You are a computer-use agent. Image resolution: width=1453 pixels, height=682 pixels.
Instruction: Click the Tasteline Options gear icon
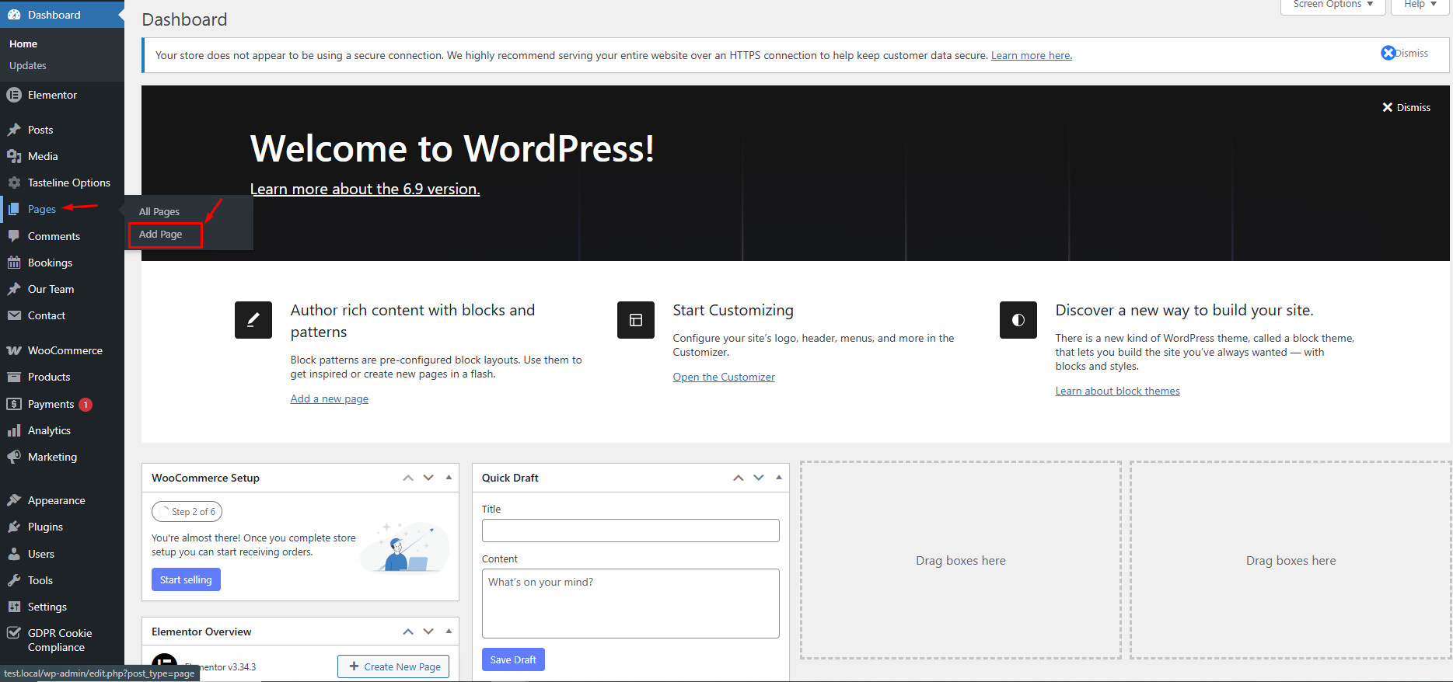point(14,183)
